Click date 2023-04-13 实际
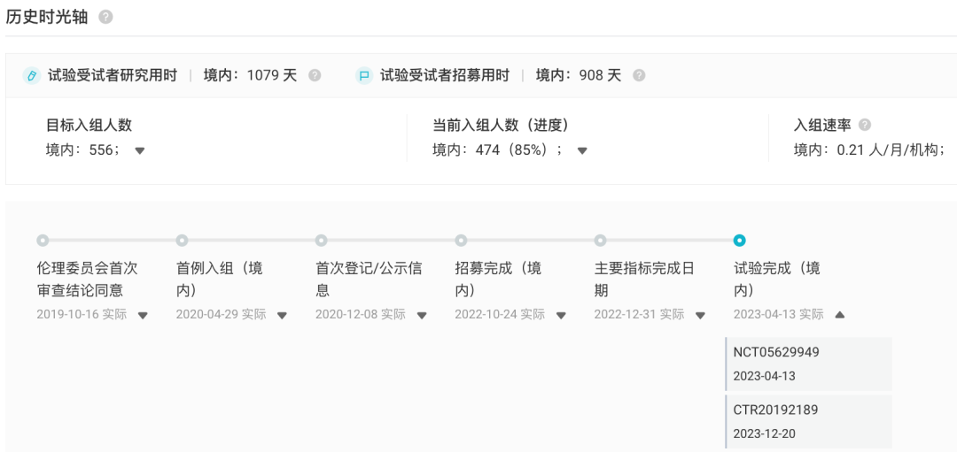 pyautogui.click(x=779, y=315)
